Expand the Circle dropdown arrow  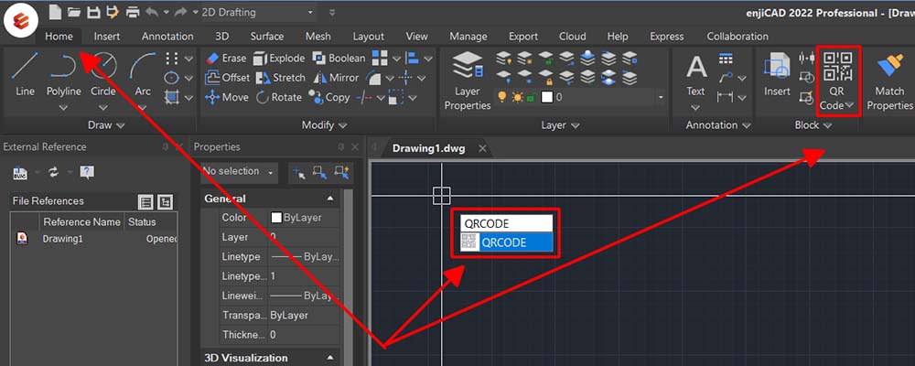click(103, 107)
